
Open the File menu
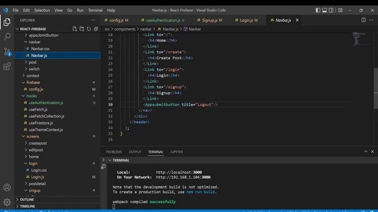pyautogui.click(x=15, y=11)
